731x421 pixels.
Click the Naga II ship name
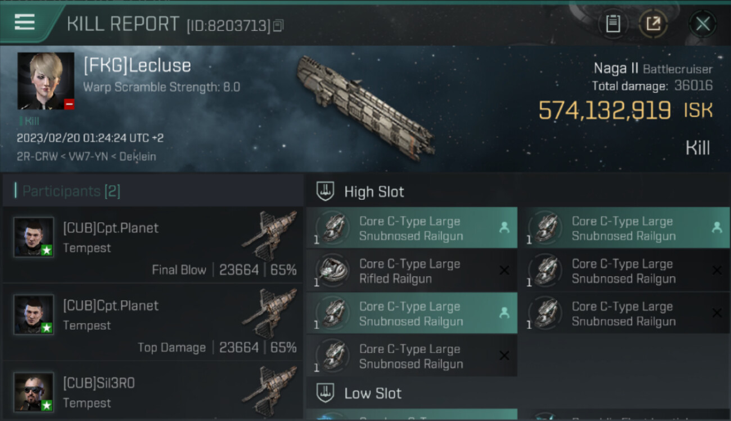616,68
